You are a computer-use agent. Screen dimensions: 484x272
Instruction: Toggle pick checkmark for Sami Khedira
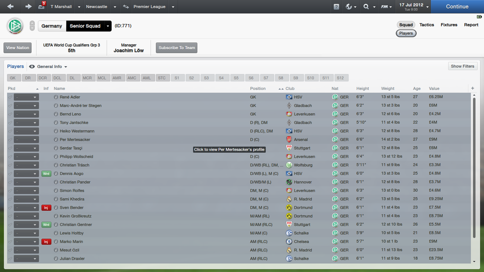[10, 199]
